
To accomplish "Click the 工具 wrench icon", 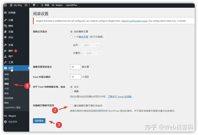I will click(5, 62).
